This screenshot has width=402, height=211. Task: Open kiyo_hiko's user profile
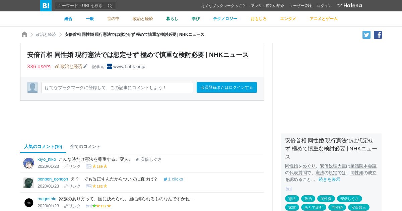click(x=47, y=159)
